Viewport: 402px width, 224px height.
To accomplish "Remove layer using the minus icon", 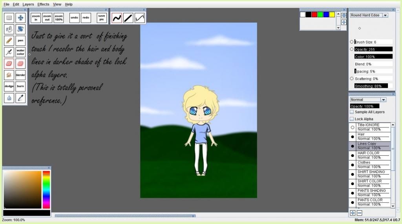I will coord(359,213).
